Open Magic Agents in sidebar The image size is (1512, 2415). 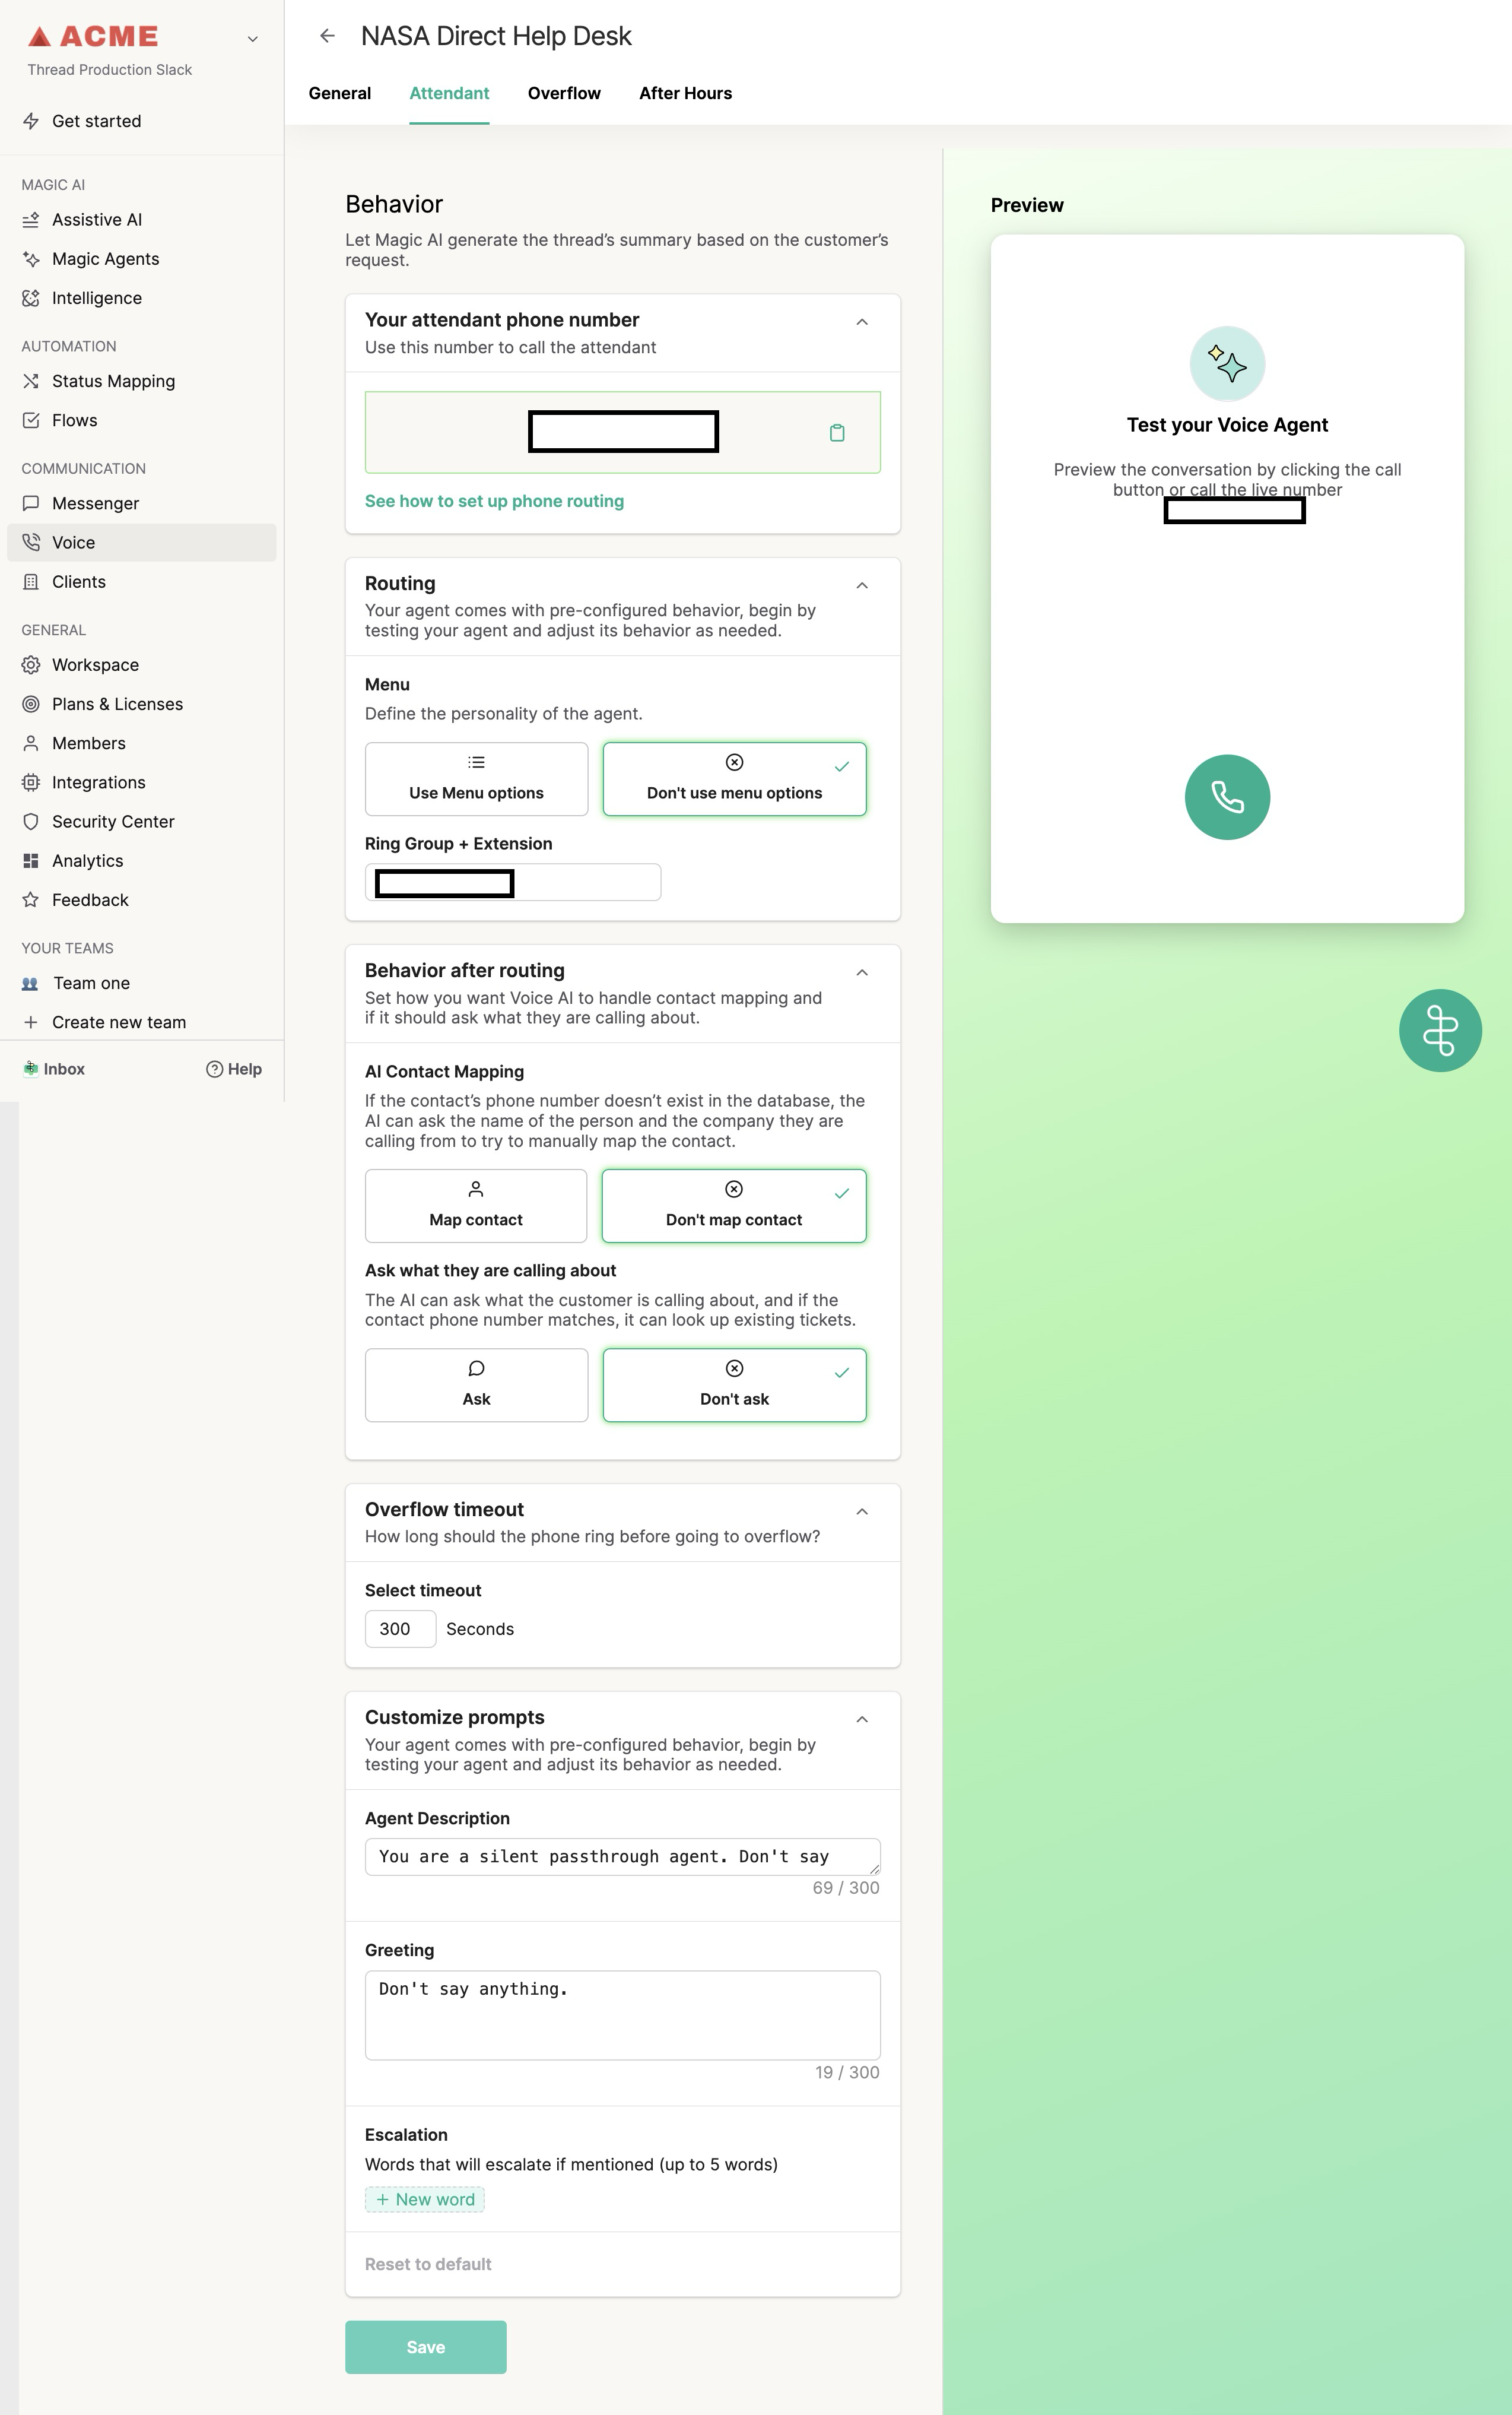coord(105,259)
